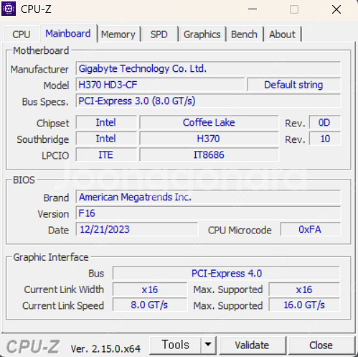
Task: Open the Tools dropdown arrow
Action: click(208, 345)
